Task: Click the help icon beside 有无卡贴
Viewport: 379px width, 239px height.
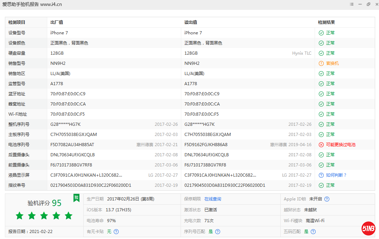Action: [x=116, y=232]
